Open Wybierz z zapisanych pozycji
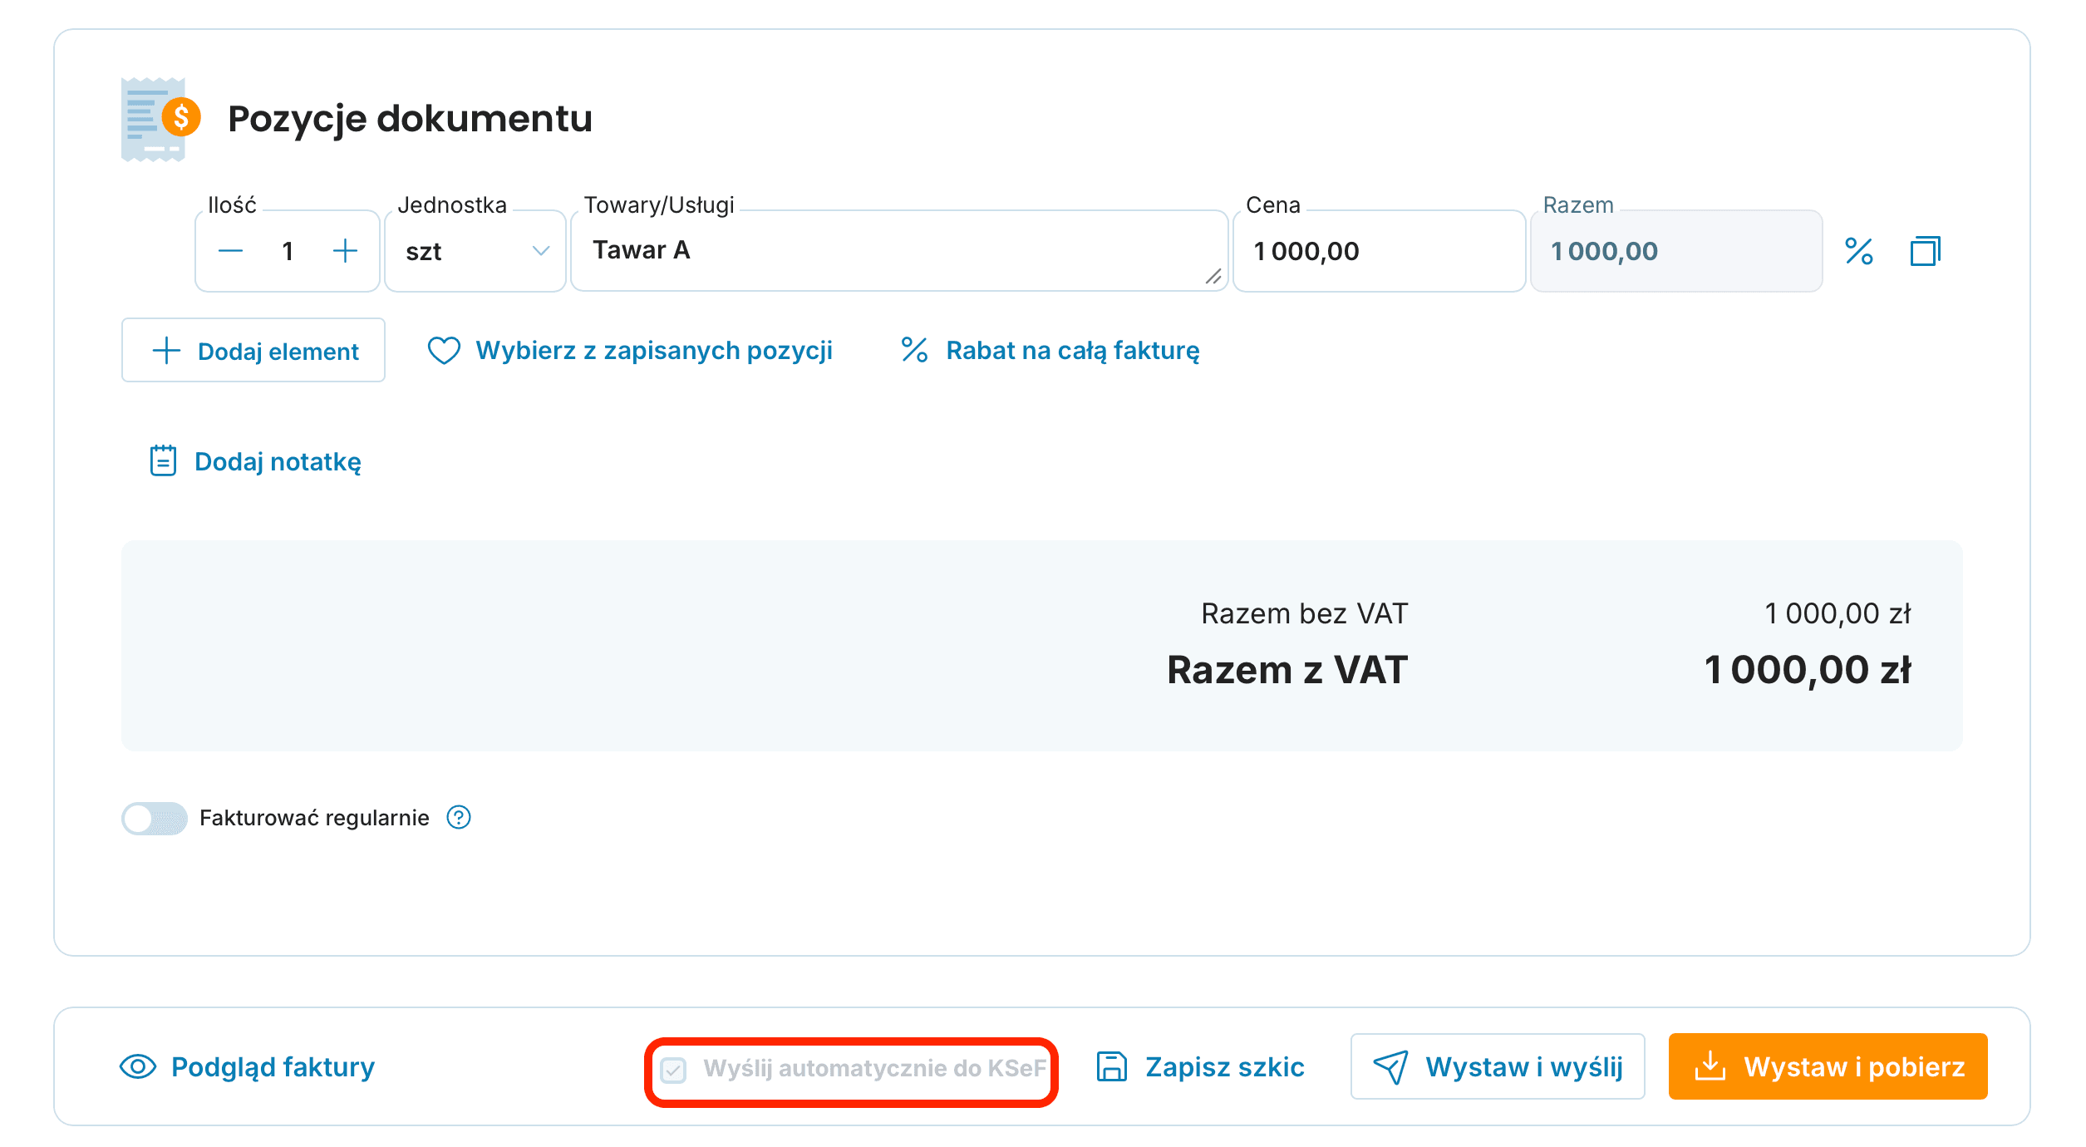Screen dimensions: 2086x1147 coord(630,351)
